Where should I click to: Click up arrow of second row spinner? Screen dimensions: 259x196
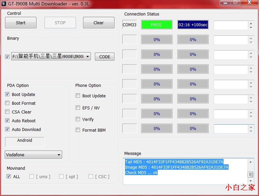tap(251, 38)
